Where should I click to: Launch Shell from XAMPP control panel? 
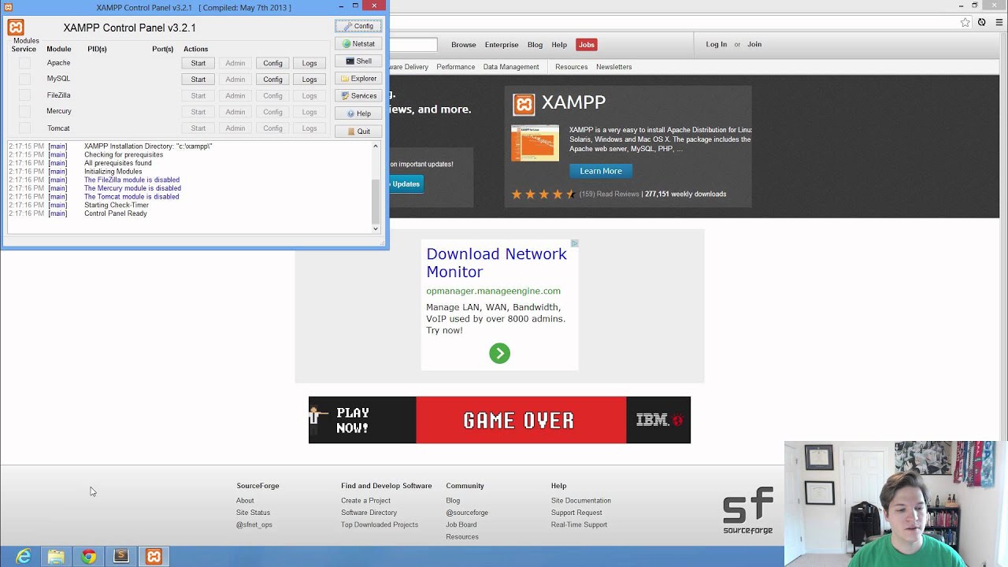pyautogui.click(x=358, y=61)
